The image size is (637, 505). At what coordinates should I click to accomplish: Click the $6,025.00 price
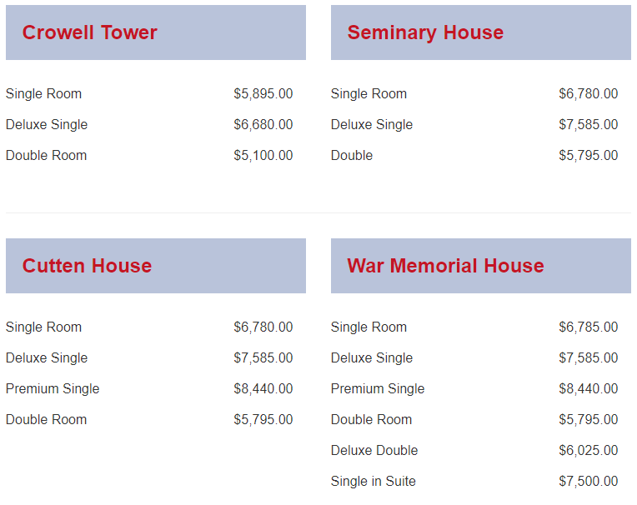coord(588,451)
